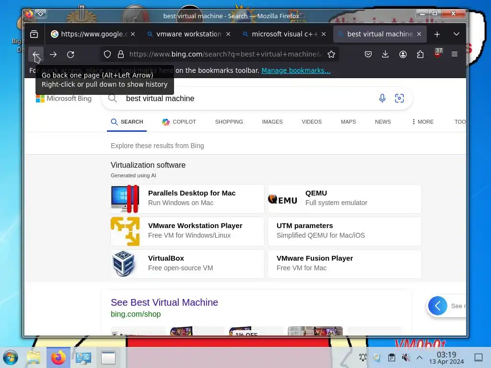Click the Microsoft Bing logo
Viewport: 491px width, 368px height.
pos(64,99)
